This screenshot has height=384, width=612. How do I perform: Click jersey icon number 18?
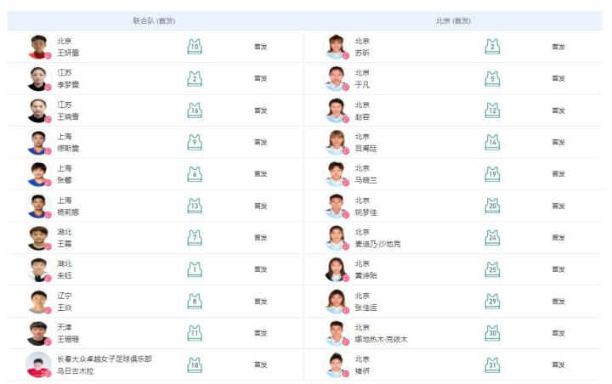195,364
